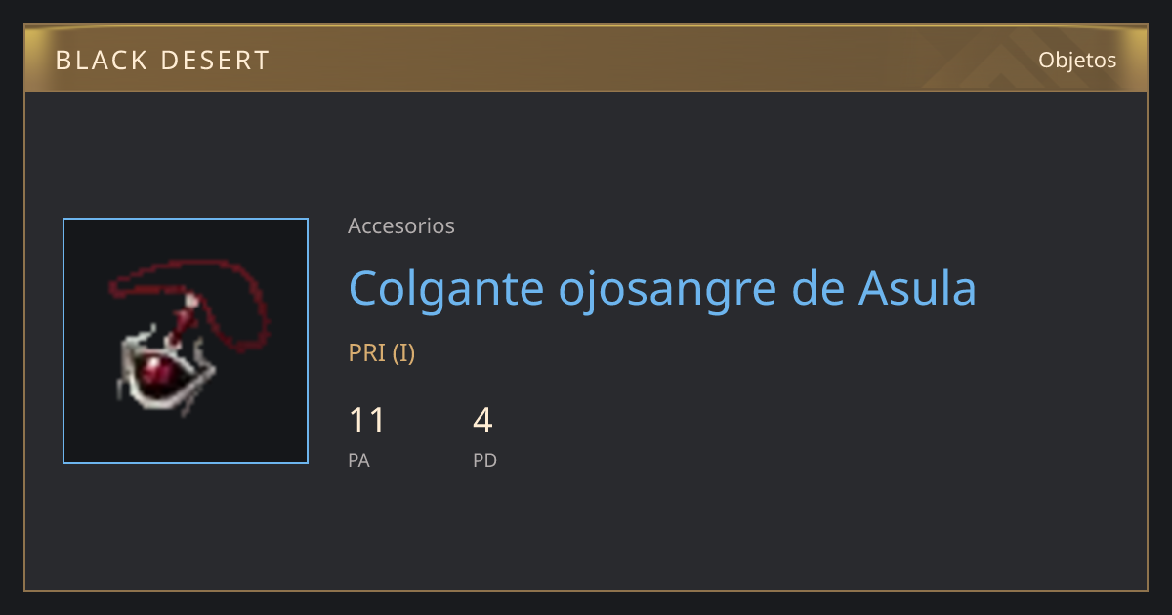Open the Objetos section link
The height and width of the screenshot is (615, 1172).
tap(1077, 60)
